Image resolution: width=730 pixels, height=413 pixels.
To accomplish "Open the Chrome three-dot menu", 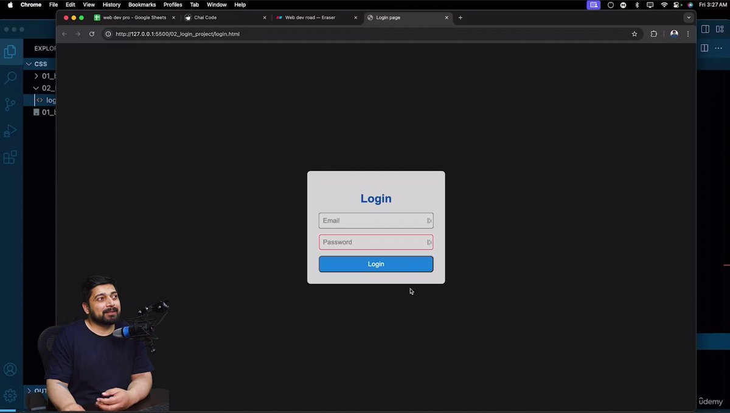I will pyautogui.click(x=688, y=34).
